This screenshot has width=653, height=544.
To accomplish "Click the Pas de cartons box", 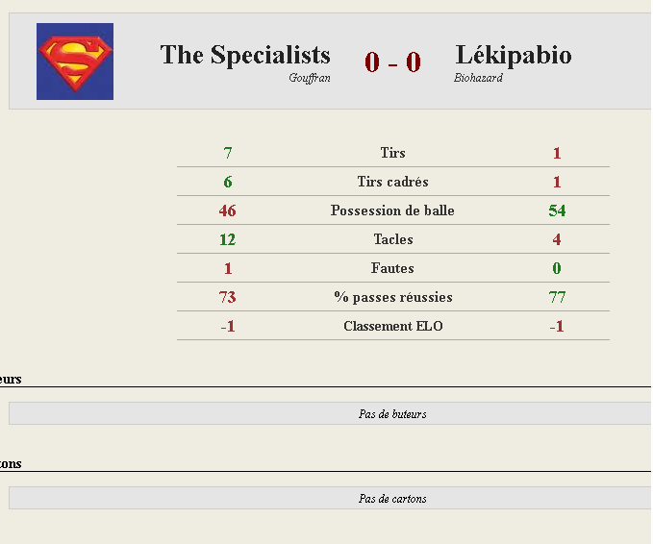I will tap(330, 498).
